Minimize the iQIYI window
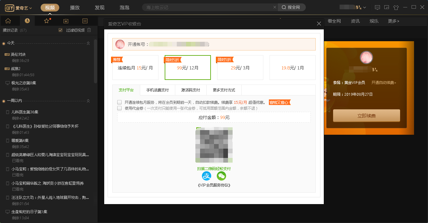This screenshot has height=223, width=428. pyautogui.click(x=405, y=7)
